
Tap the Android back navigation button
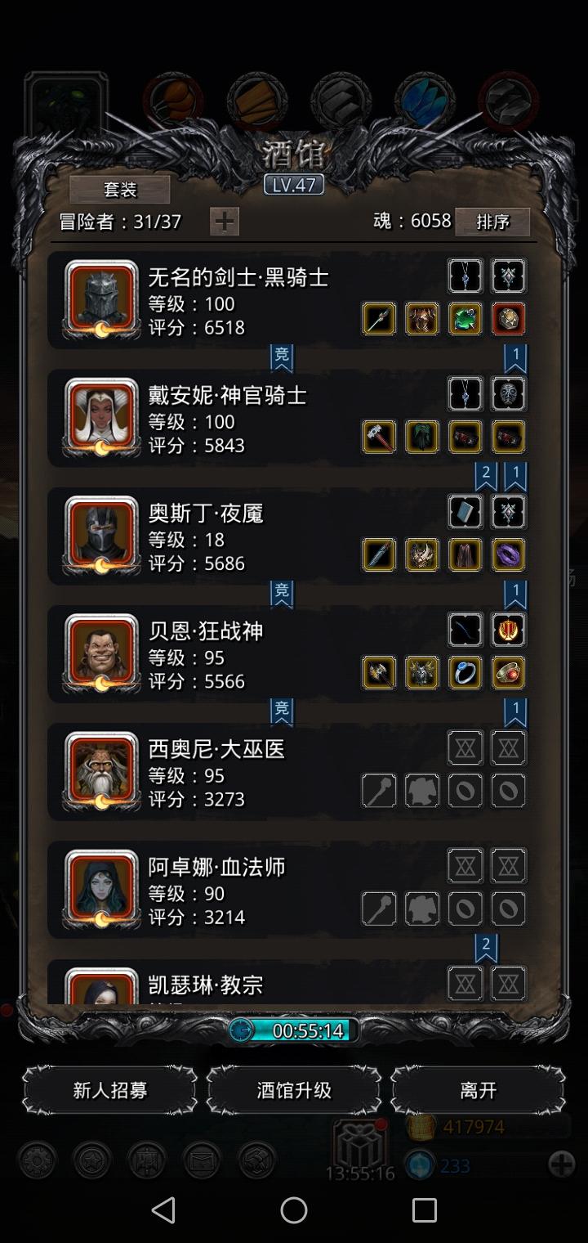pos(163,1210)
